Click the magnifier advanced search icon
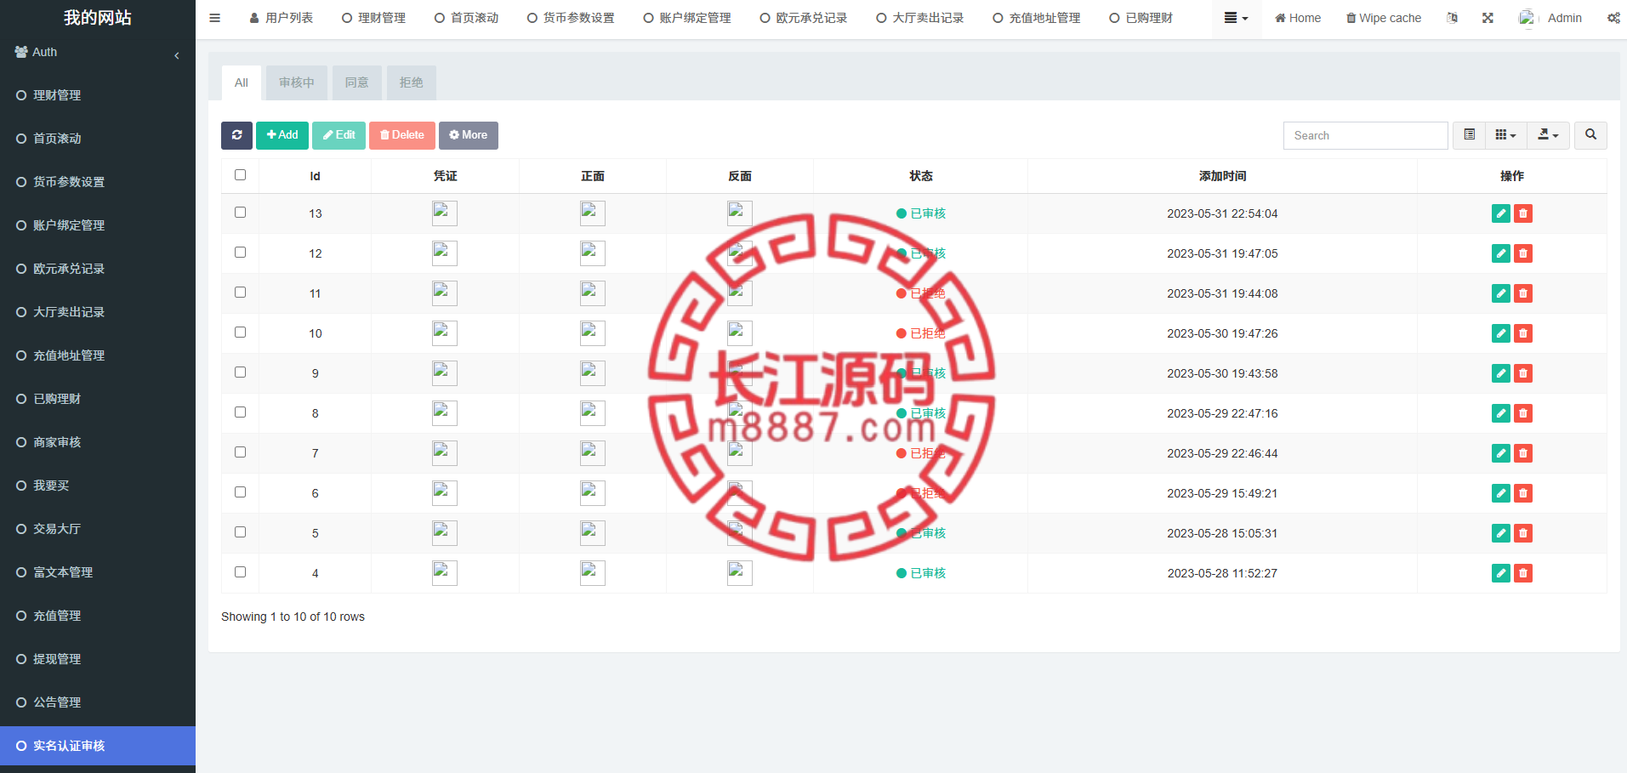 (x=1590, y=135)
